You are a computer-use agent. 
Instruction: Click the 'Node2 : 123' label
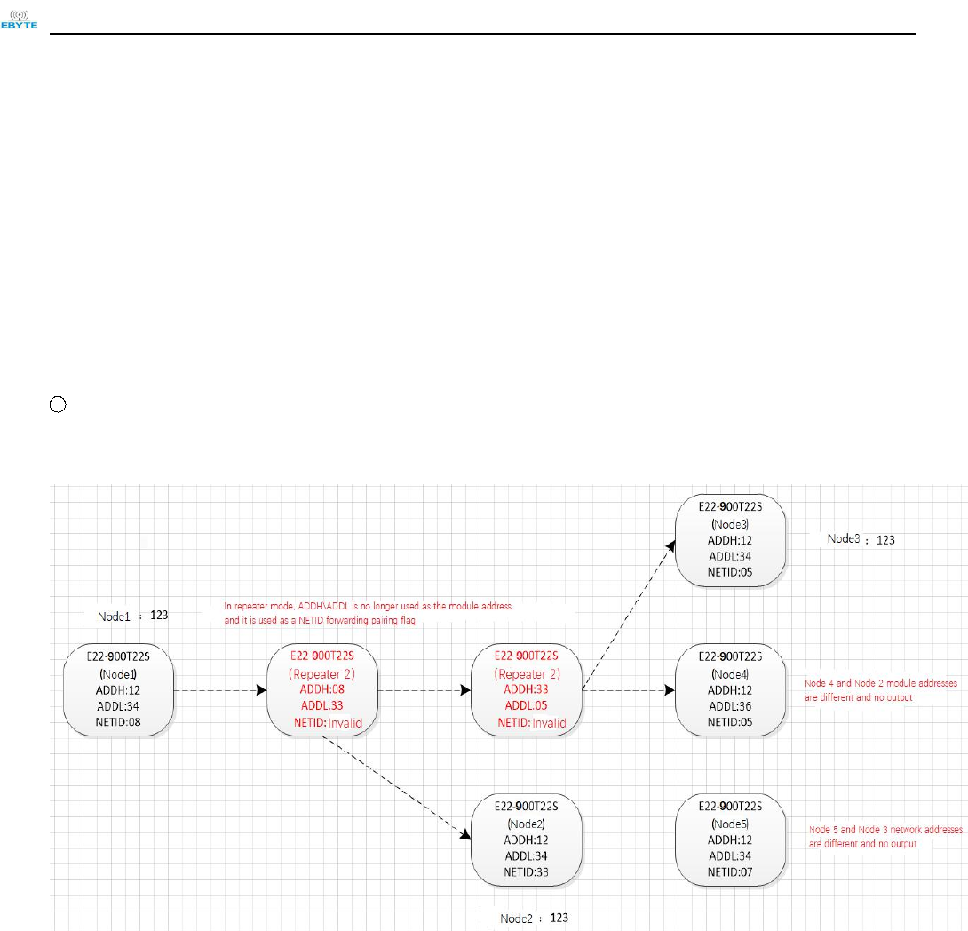534,918
